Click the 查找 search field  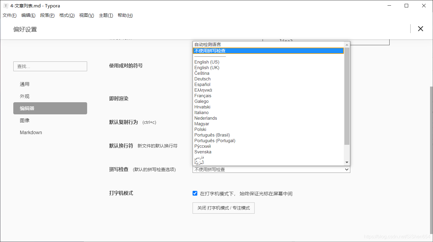click(50, 66)
